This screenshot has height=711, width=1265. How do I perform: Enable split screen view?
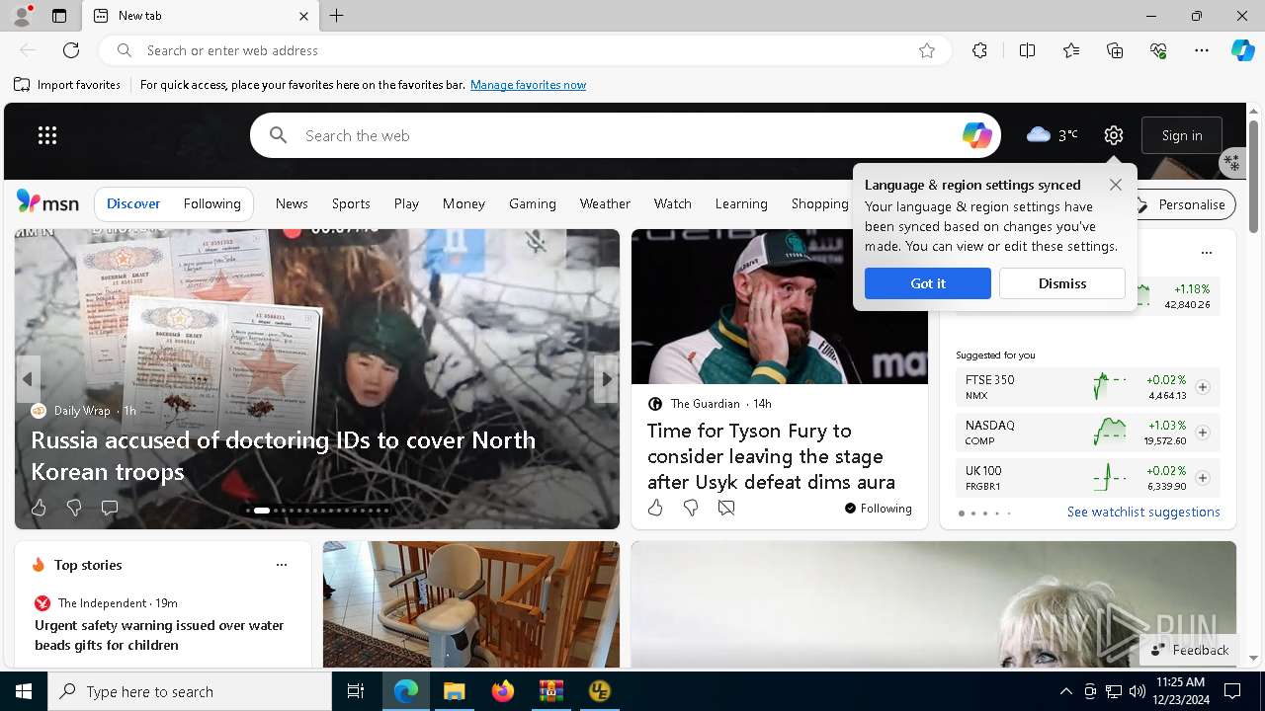point(1027,50)
